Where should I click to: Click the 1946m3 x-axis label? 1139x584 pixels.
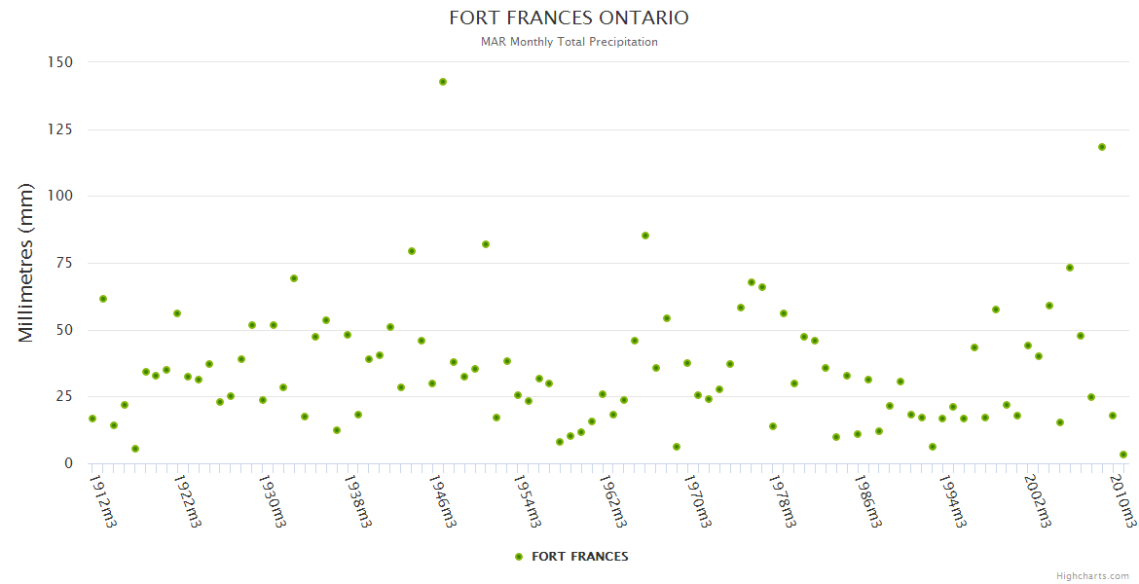pyautogui.click(x=444, y=500)
